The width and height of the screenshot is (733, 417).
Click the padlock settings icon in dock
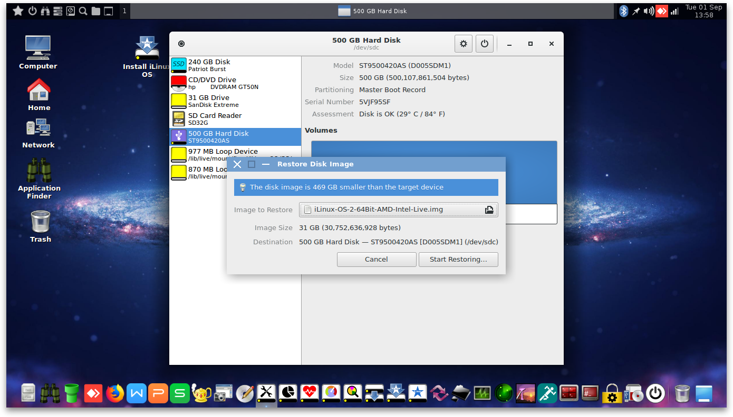(612, 393)
